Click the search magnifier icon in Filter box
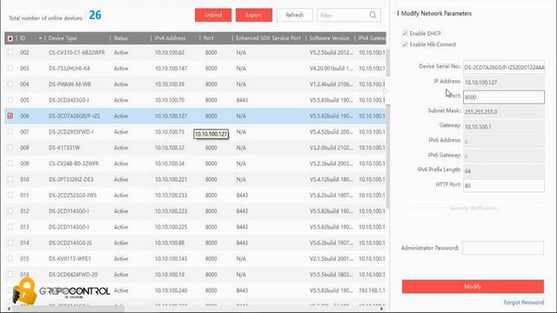 [x=372, y=15]
